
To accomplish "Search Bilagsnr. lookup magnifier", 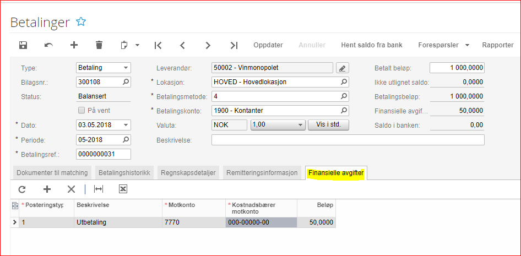I will [x=126, y=81].
